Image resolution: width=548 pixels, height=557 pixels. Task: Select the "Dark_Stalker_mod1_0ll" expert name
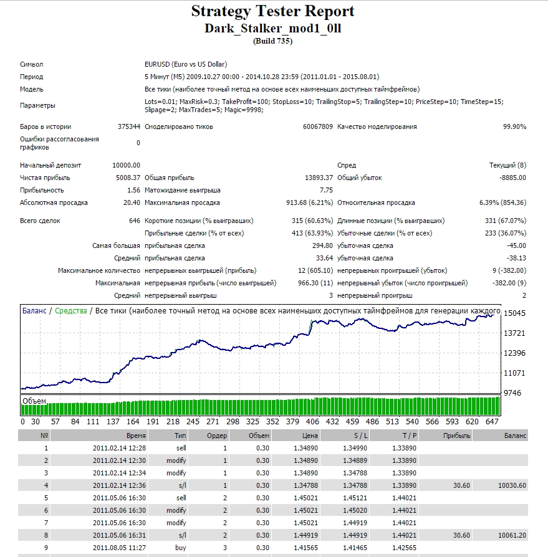272,29
